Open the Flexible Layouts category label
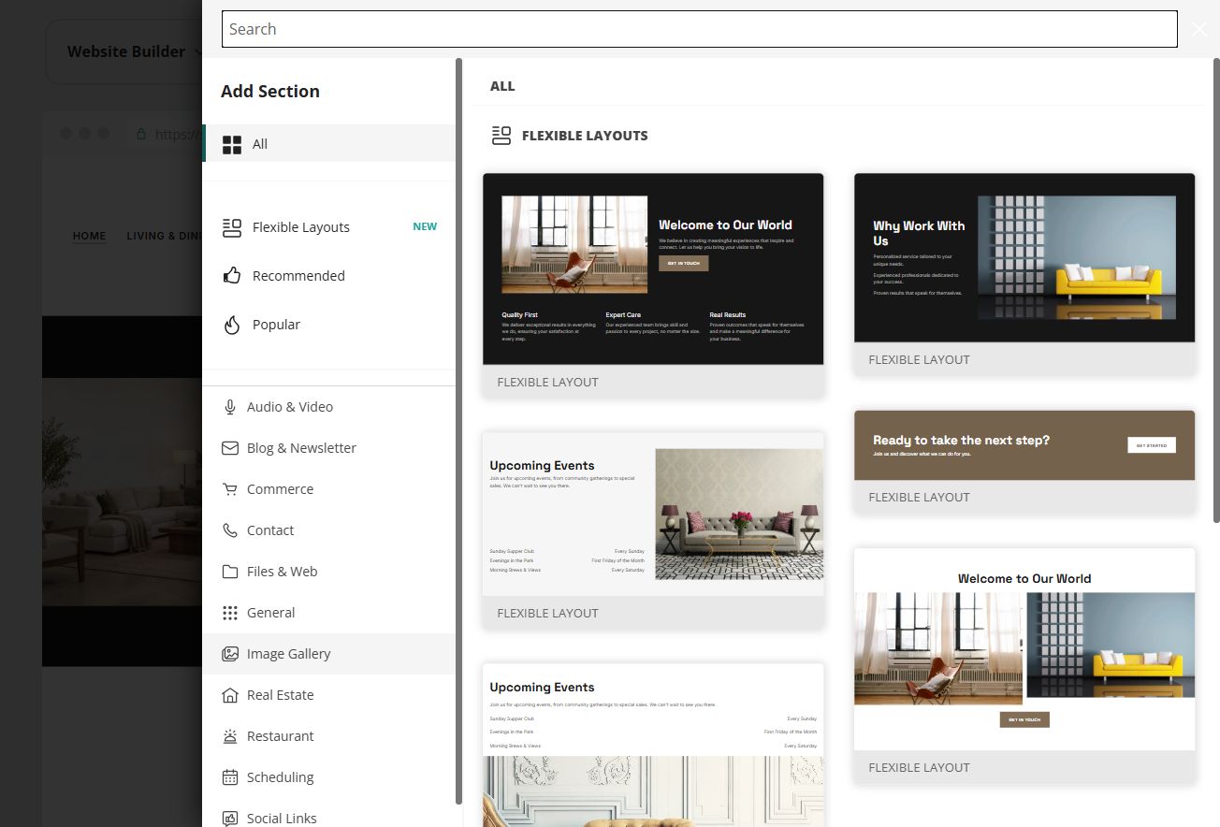This screenshot has width=1220, height=827. tap(301, 227)
